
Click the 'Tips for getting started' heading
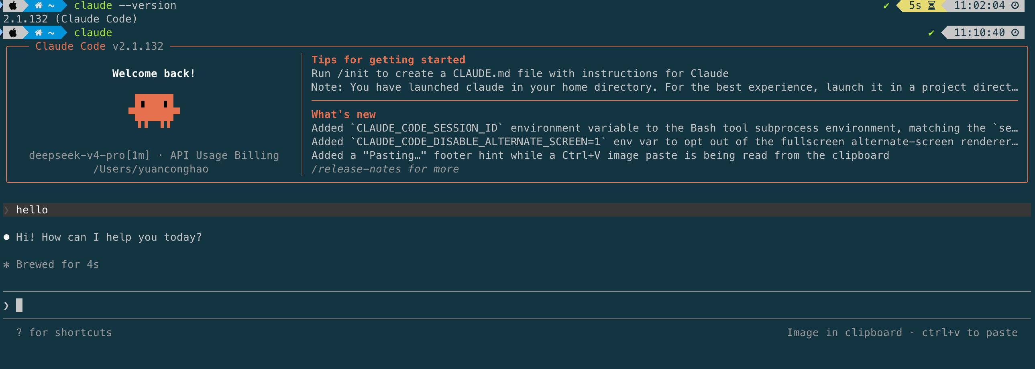click(388, 60)
